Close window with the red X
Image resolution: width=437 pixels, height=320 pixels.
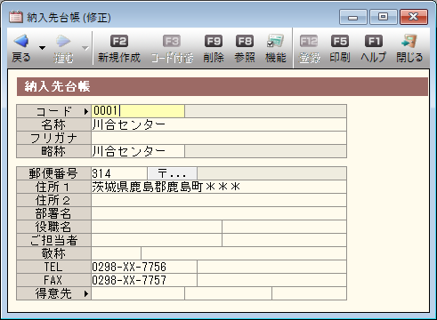pos(414,17)
